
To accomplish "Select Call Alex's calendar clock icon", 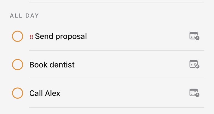I will (194, 93).
